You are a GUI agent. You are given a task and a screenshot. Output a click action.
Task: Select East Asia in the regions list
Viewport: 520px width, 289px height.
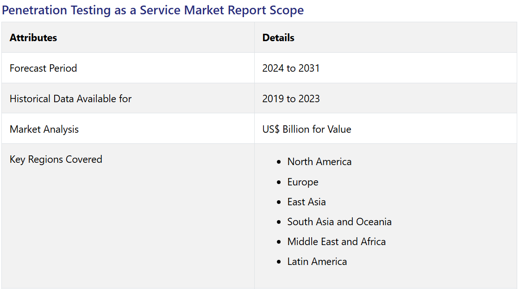click(x=306, y=202)
